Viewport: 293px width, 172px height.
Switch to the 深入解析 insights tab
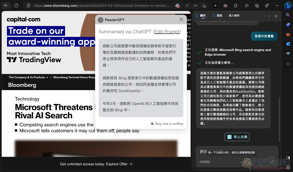[234, 16]
